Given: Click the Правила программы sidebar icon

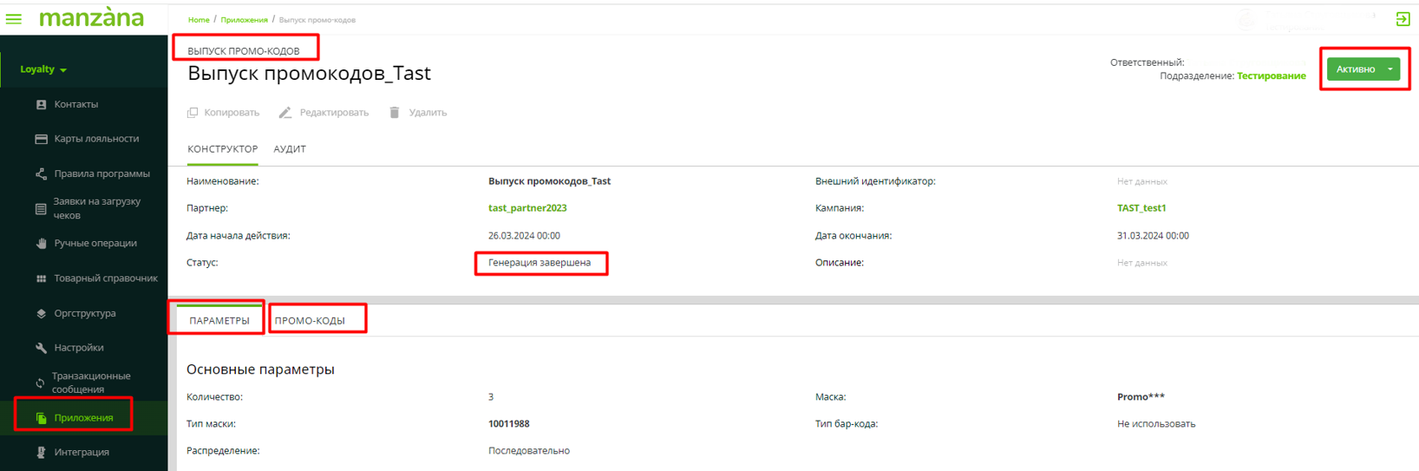Looking at the screenshot, I should click(x=41, y=173).
